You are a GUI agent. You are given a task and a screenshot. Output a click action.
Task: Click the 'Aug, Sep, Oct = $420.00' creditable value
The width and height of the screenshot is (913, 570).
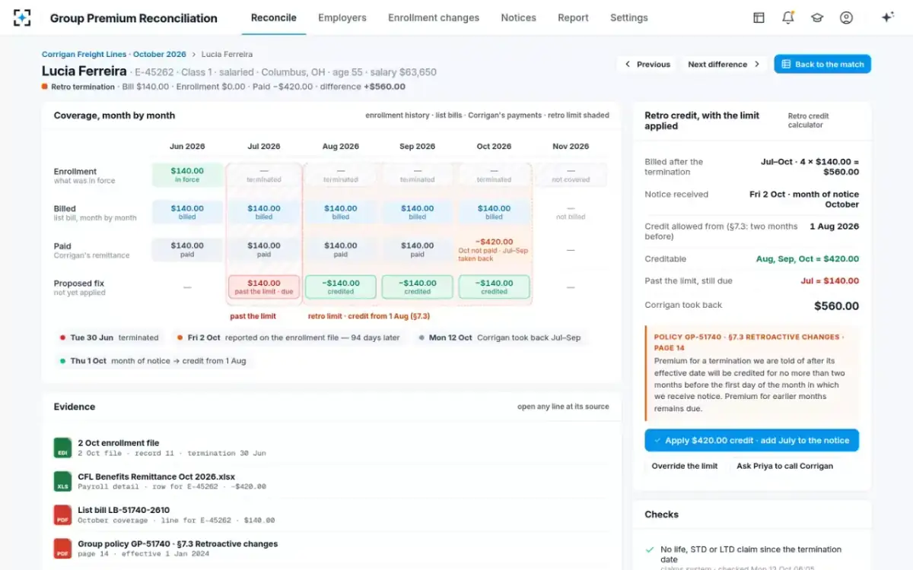pos(807,259)
